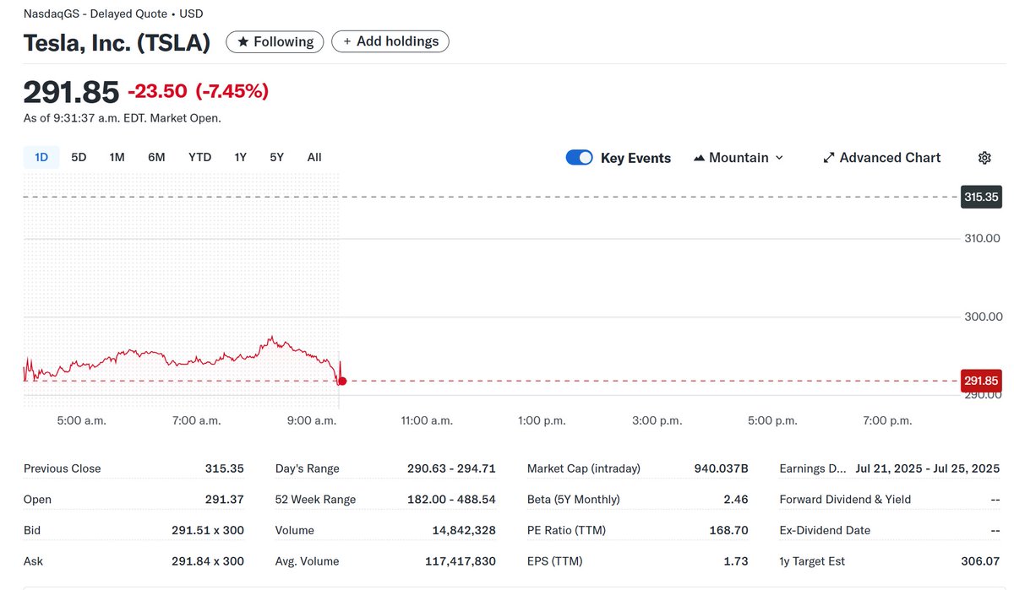Click the large 291.85 current price
This screenshot has width=1014, height=590.
click(x=71, y=92)
